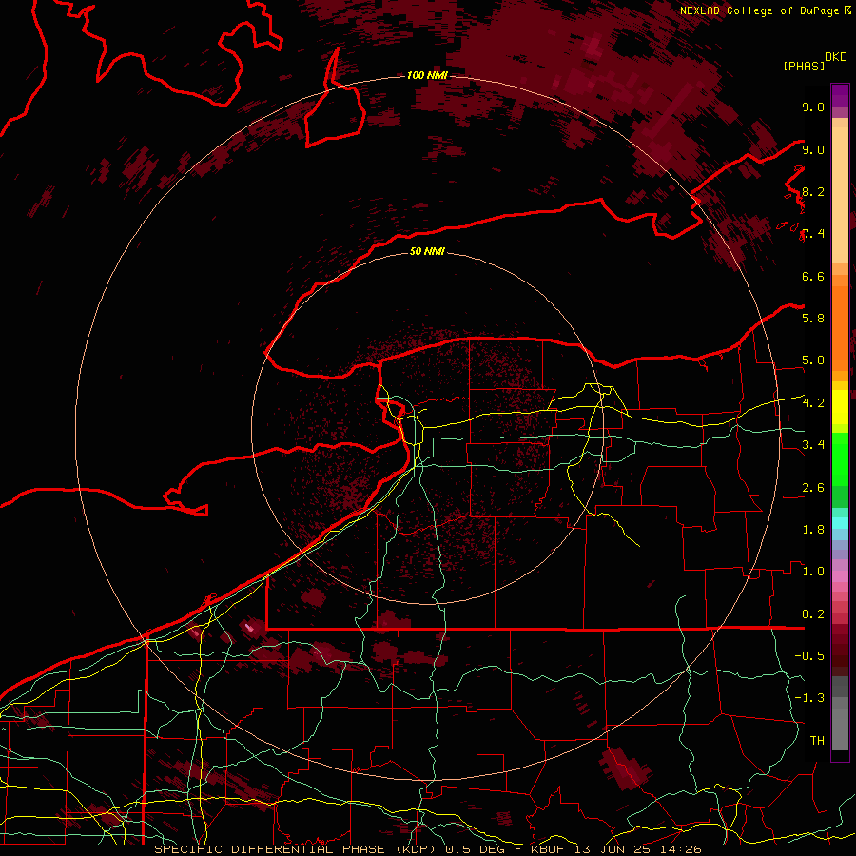Click the 8.2 scale value

813,191
